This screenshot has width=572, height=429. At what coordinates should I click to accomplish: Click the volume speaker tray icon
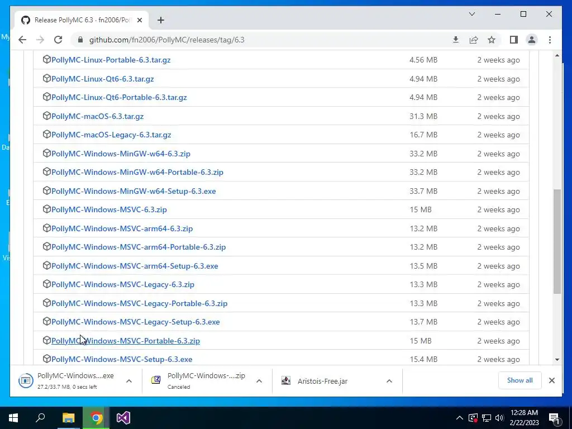499,418
